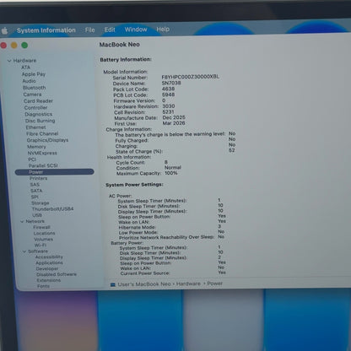This screenshot has height=351, width=351.
Task: Select Wi-Fi under Network
Action: click(x=40, y=246)
